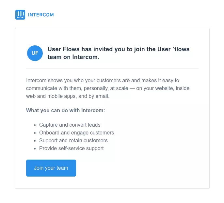
Task: Click the Join your team button
Action: click(51, 168)
